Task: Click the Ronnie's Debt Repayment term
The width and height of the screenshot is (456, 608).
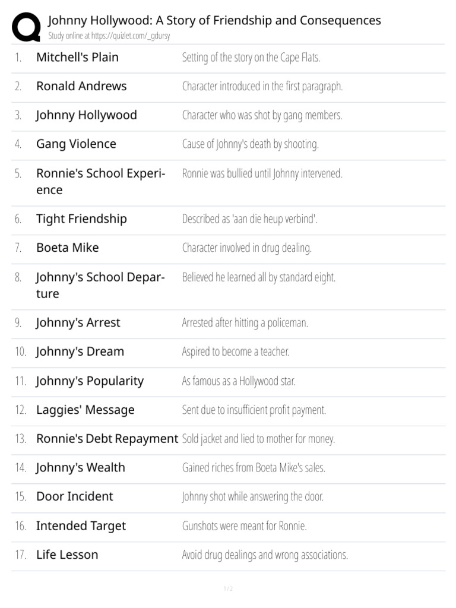Action: tap(107, 439)
